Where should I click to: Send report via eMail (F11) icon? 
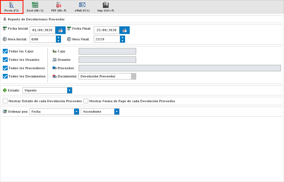pos(82,5)
